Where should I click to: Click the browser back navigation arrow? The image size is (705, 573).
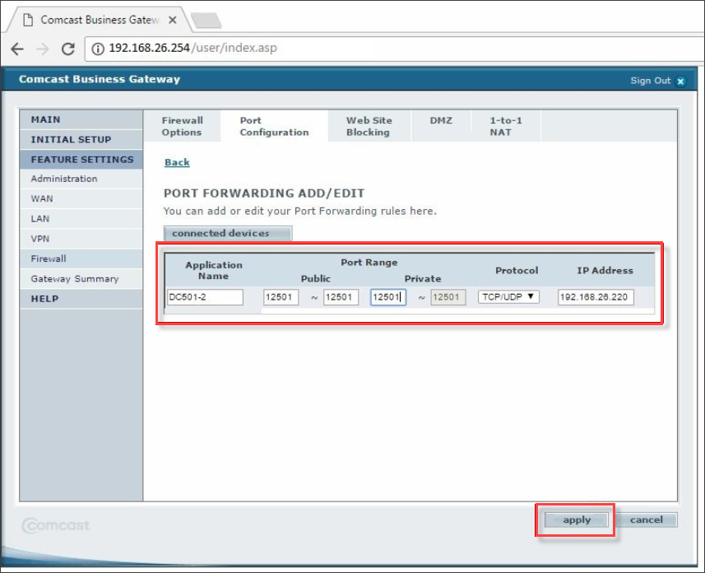point(18,48)
